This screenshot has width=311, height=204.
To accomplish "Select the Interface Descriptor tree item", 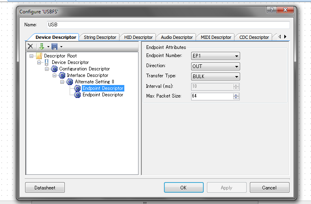I will (x=87, y=75).
